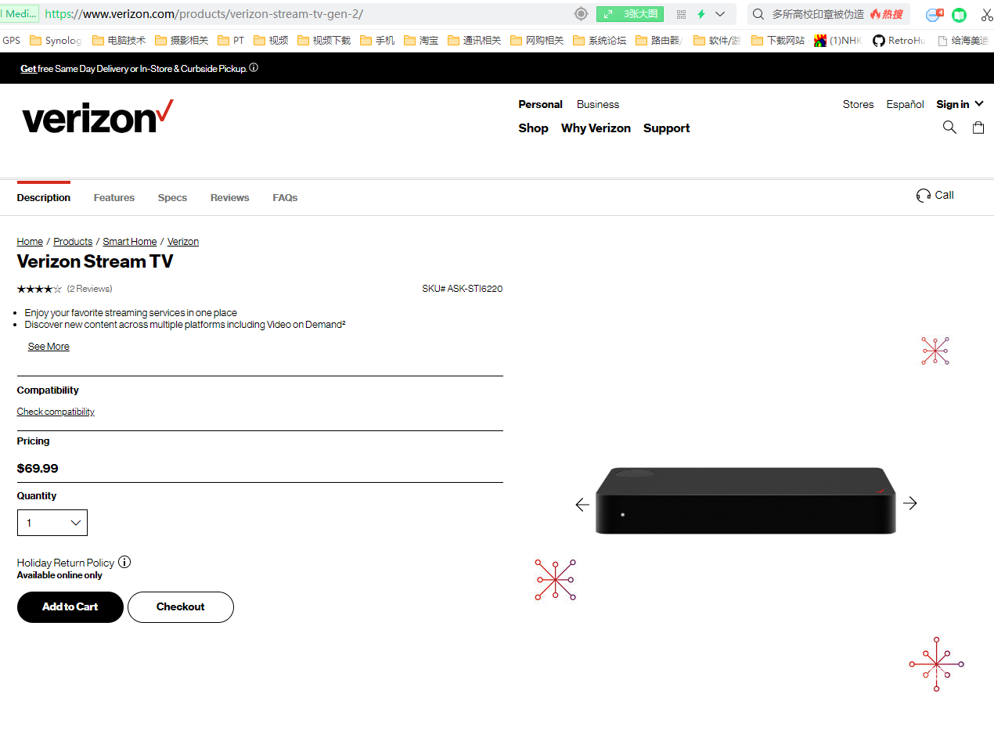This screenshot has width=994, height=734.
Task: Go to Smart Home breadcrumb
Action: click(130, 242)
